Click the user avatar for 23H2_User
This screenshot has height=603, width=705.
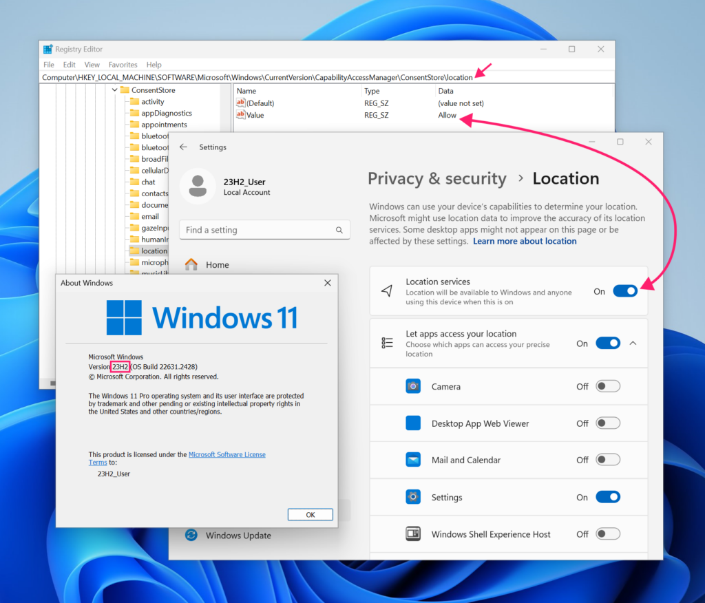(x=198, y=186)
